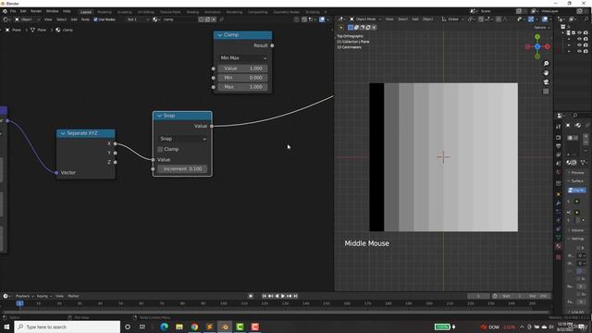Collapse the Snap node with its header arrow
This screenshot has height=333, width=592.
(x=159, y=116)
